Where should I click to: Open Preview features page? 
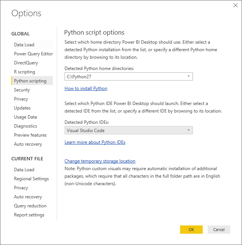coord(32,135)
